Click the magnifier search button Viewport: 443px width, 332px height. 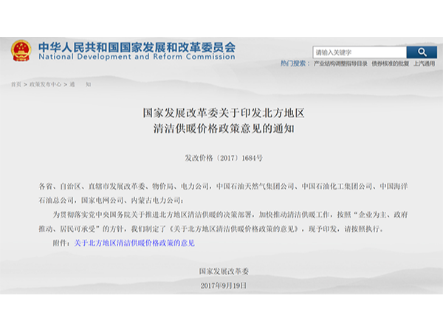(422, 52)
